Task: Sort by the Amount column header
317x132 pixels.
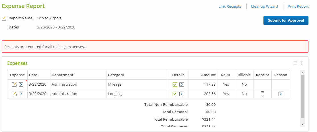Action: coord(208,75)
